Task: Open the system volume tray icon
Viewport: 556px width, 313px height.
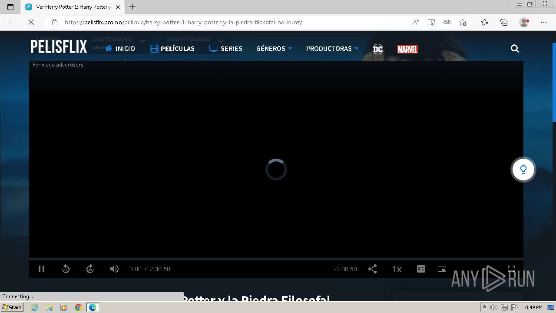Action: pyautogui.click(x=494, y=307)
